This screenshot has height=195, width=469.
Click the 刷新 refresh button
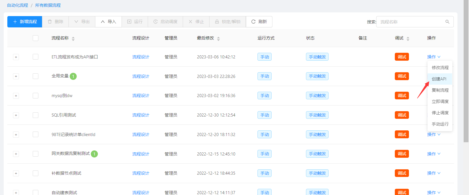coord(259,22)
